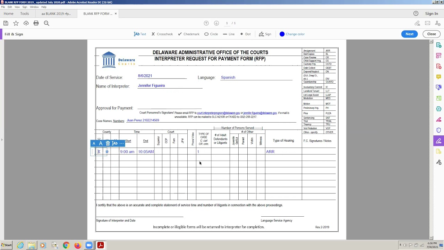Switch to the Home tab
Image resolution: width=444 pixels, height=250 pixels.
pos(9,14)
